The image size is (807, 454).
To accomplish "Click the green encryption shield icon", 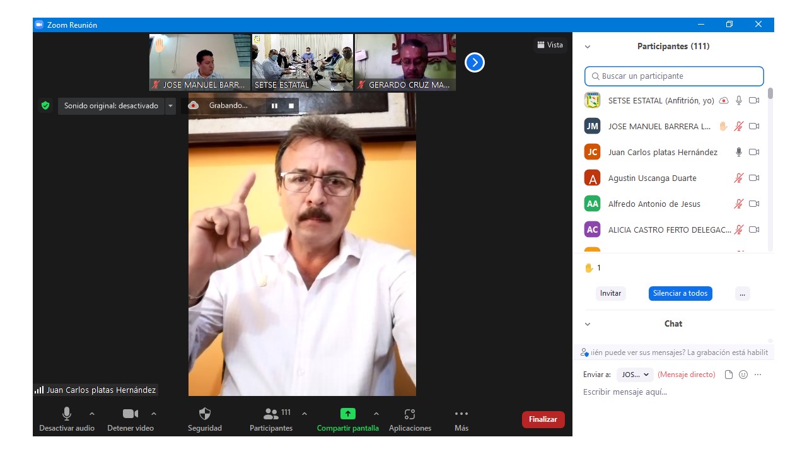I will [x=45, y=105].
